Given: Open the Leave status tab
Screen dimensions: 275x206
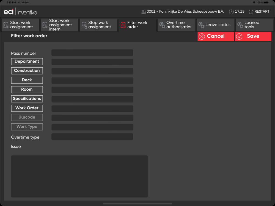Looking at the screenshot, I should coord(216,25).
